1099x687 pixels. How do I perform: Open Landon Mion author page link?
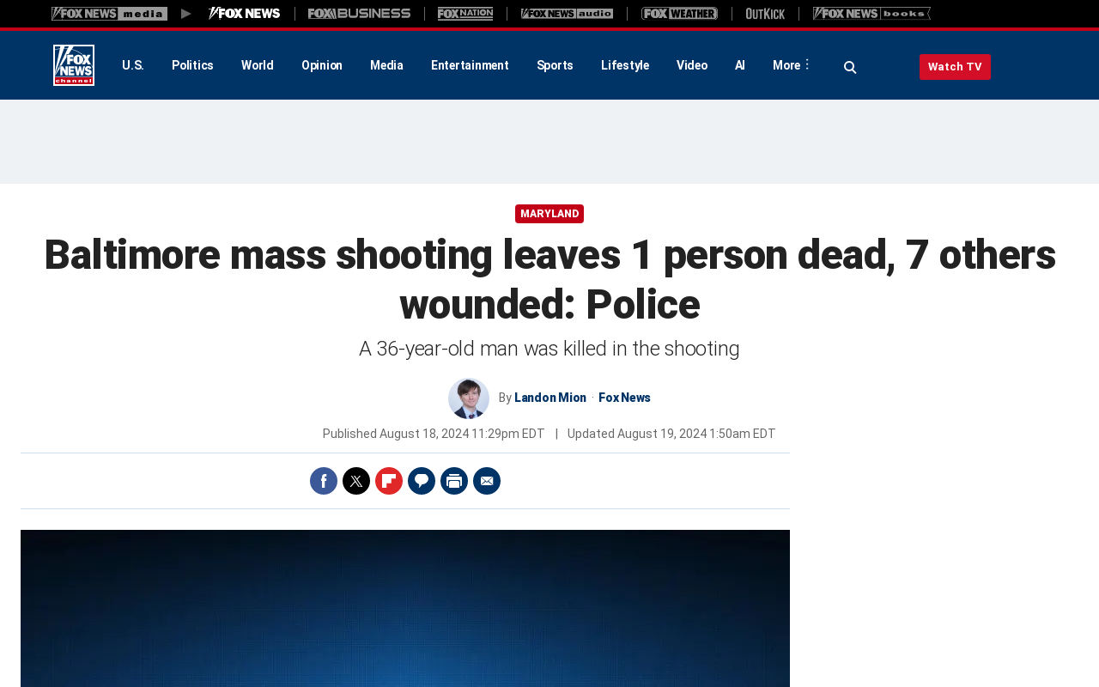pos(550,398)
